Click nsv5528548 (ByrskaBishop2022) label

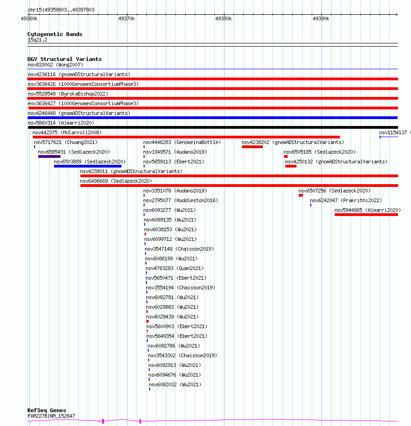tap(68, 94)
